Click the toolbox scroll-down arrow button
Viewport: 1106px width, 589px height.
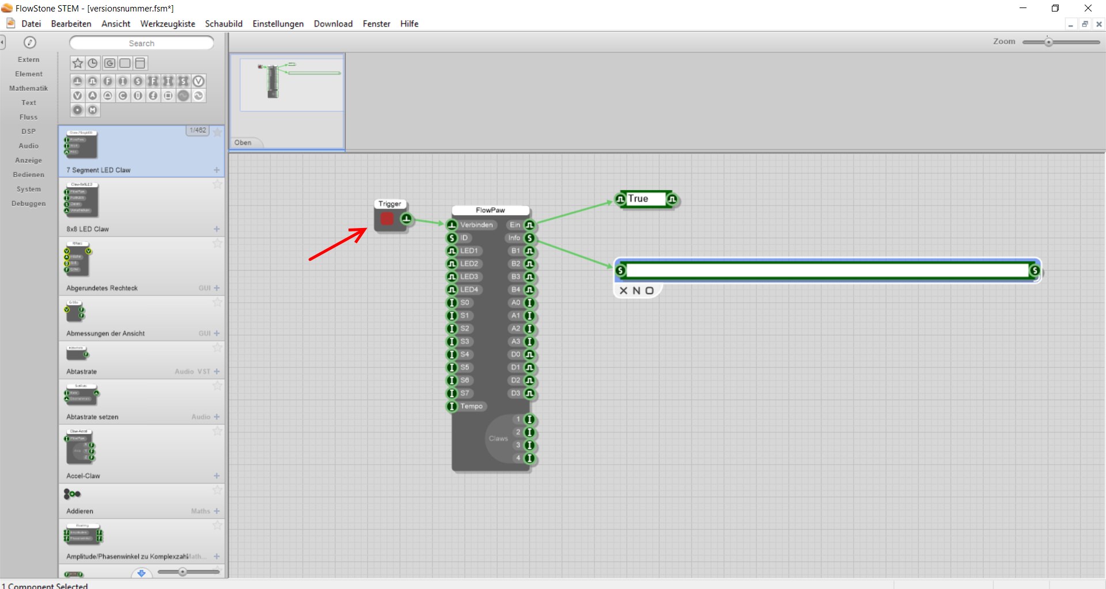click(x=141, y=573)
